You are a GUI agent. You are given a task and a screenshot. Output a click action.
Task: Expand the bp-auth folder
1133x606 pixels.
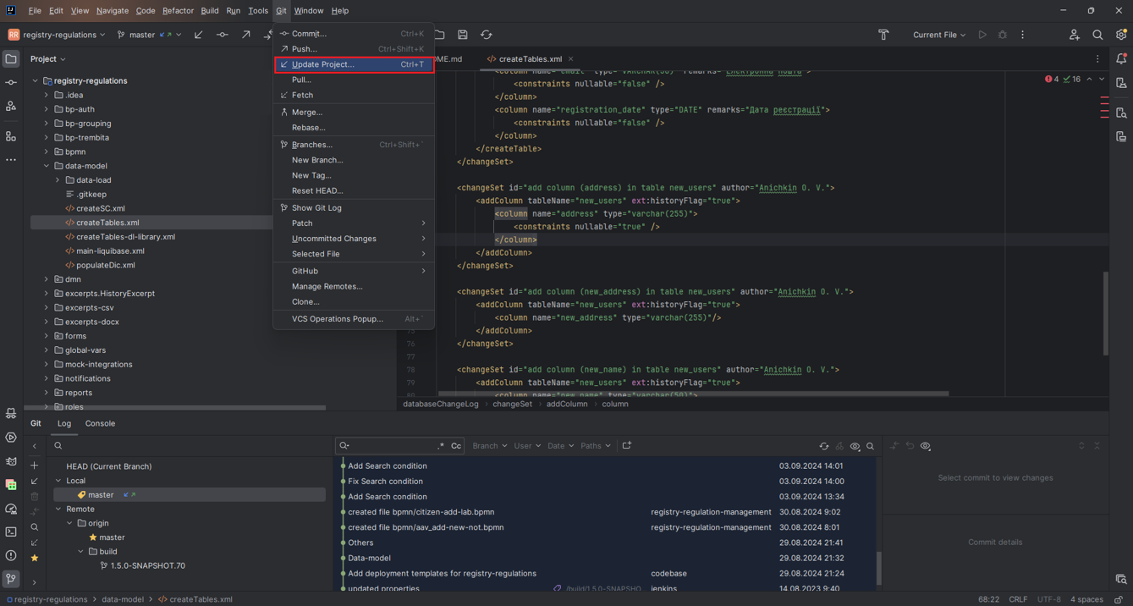(47, 109)
